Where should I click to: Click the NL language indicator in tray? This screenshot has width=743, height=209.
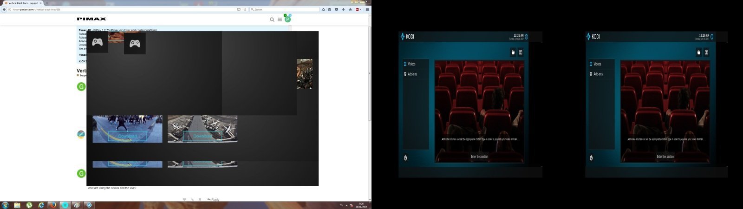[341, 205]
